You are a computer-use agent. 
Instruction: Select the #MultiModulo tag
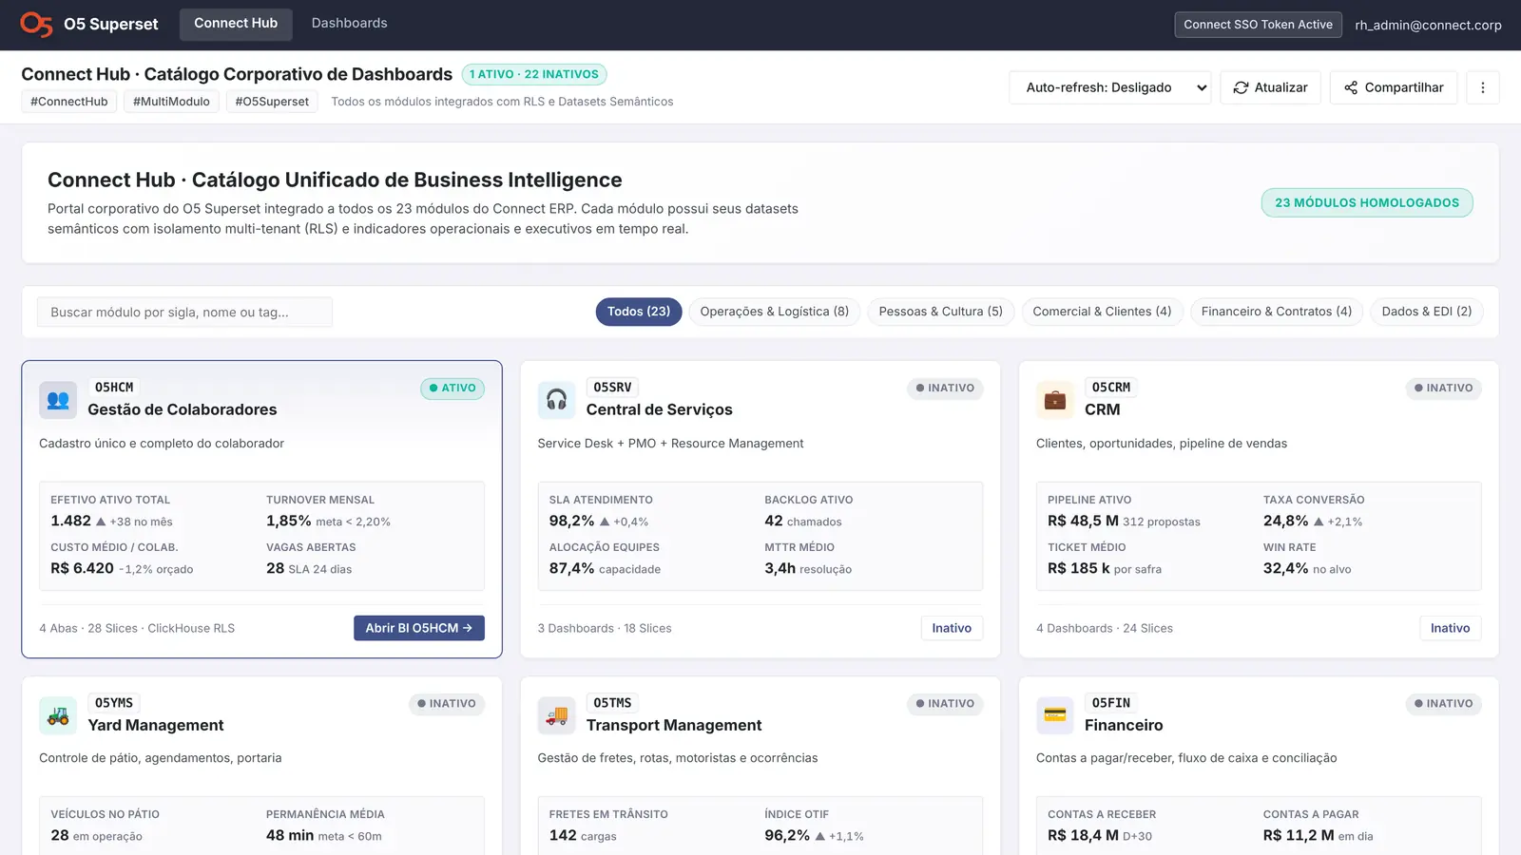pos(171,102)
